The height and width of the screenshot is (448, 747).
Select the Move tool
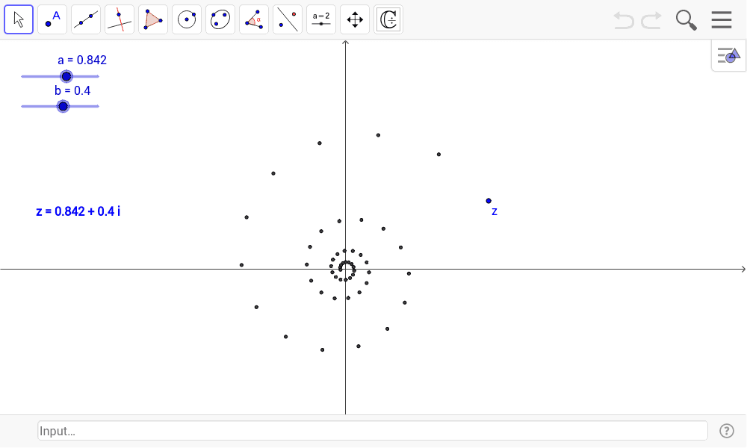click(18, 19)
